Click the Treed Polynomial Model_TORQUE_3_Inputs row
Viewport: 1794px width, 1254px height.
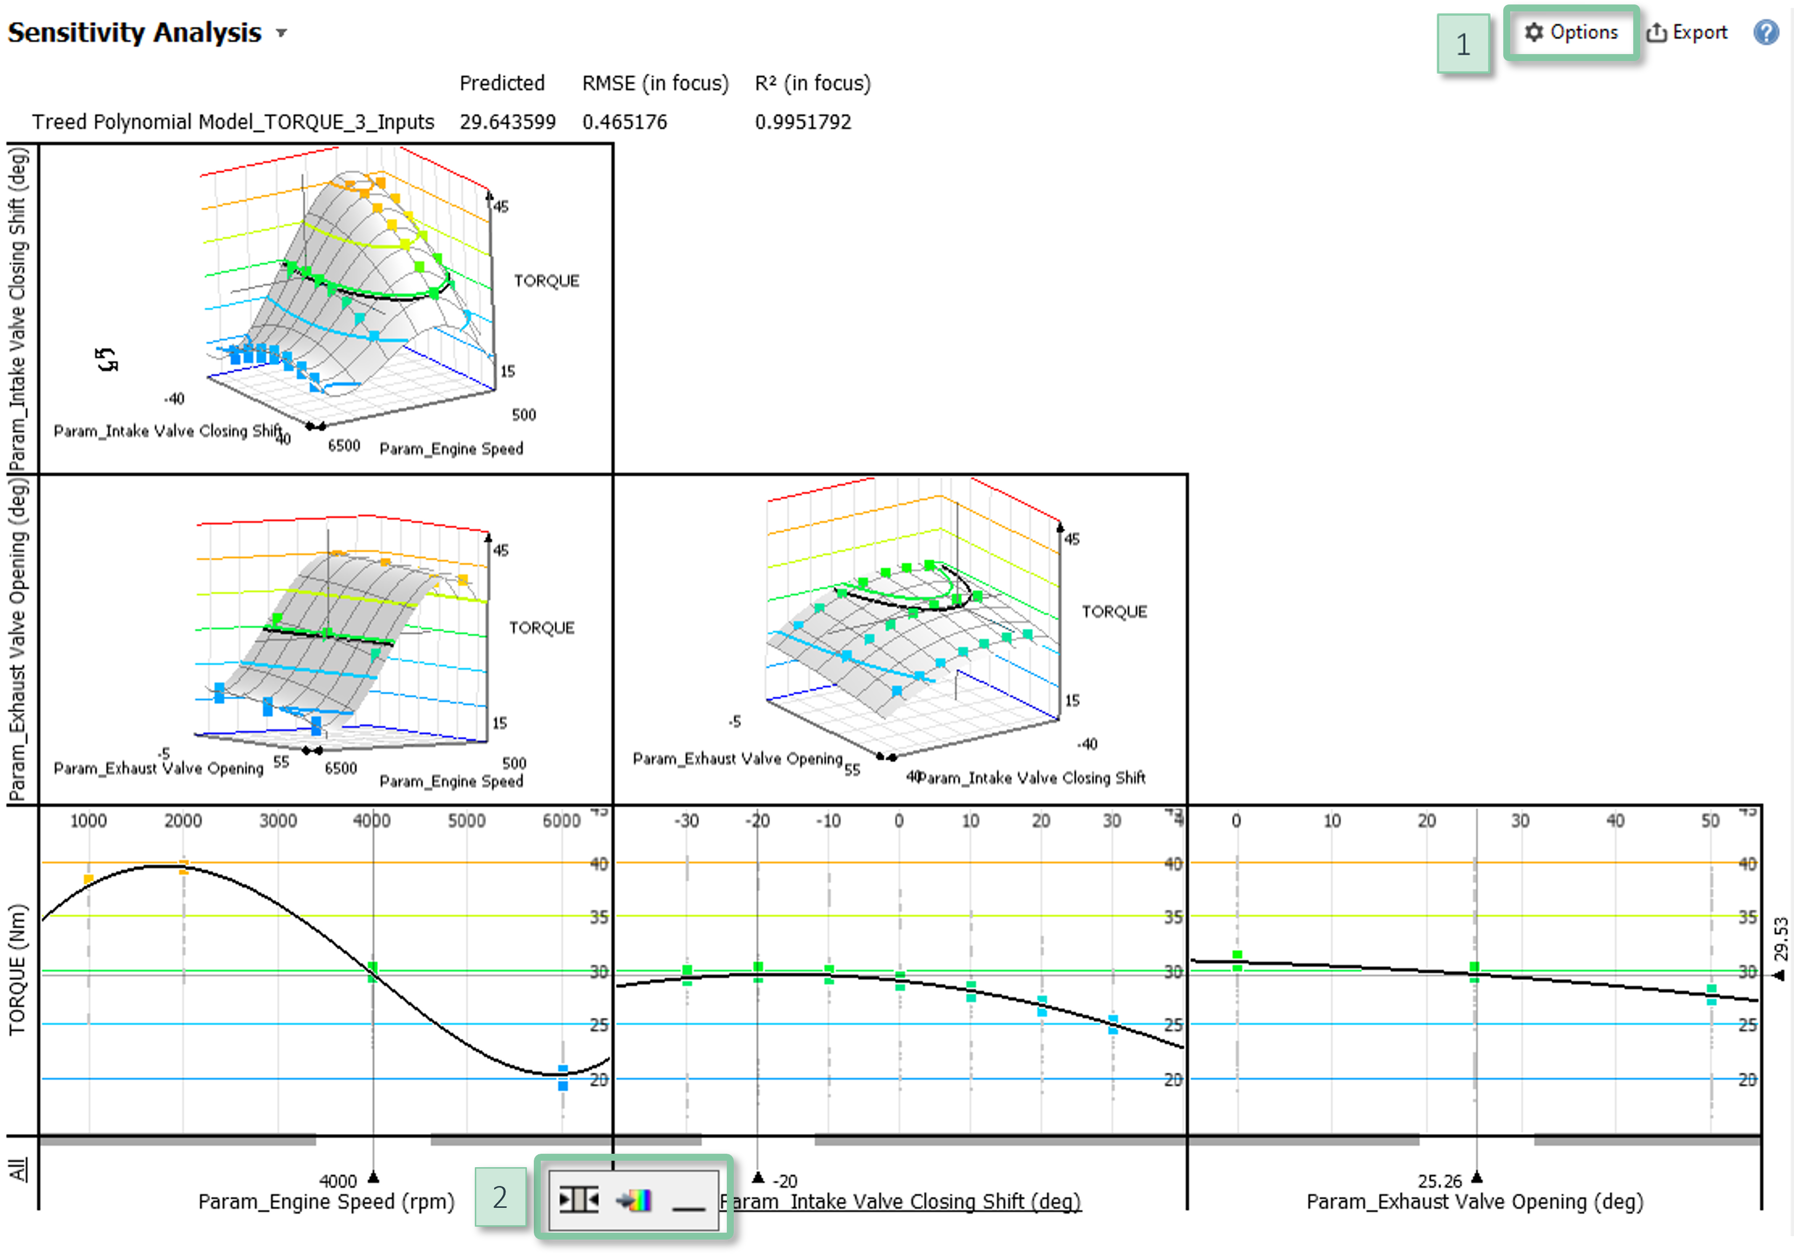[233, 122]
